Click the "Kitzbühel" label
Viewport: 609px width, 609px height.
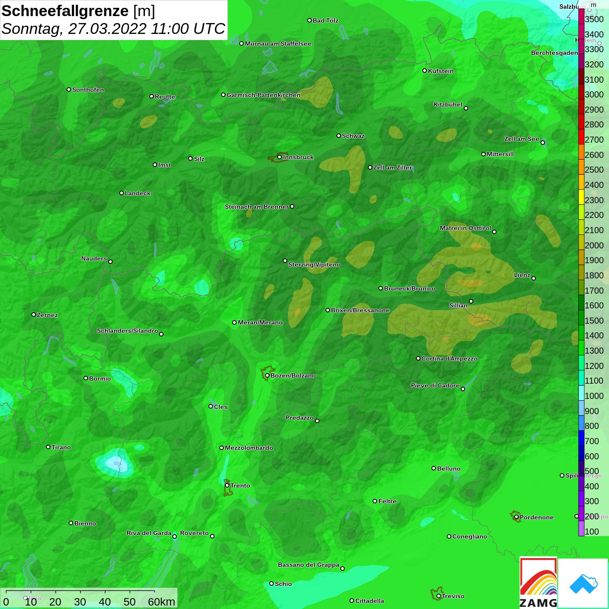448,104
